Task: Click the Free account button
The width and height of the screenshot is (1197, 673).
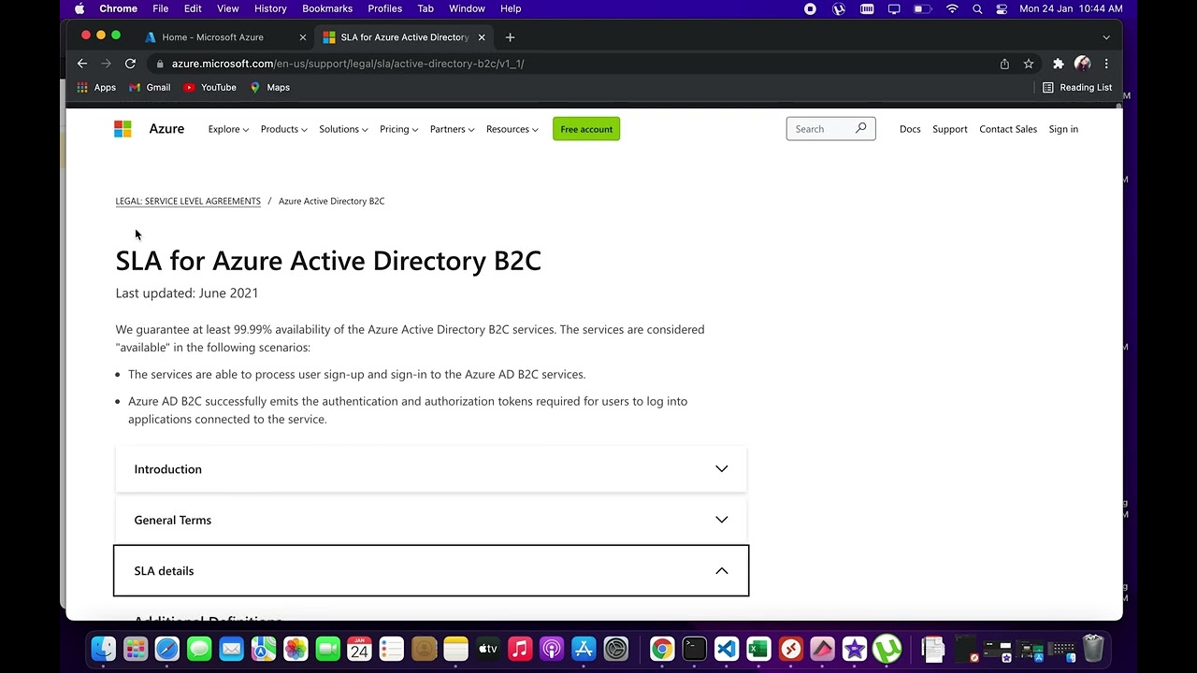Action: point(586,129)
